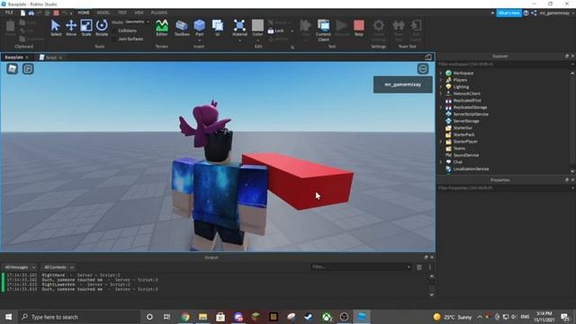Click the red stop square in quick access bar
576x324 pixels.
coord(56,13)
